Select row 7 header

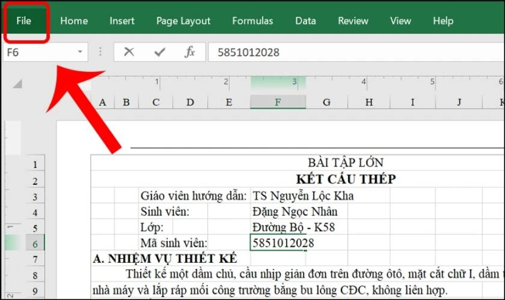point(35,259)
